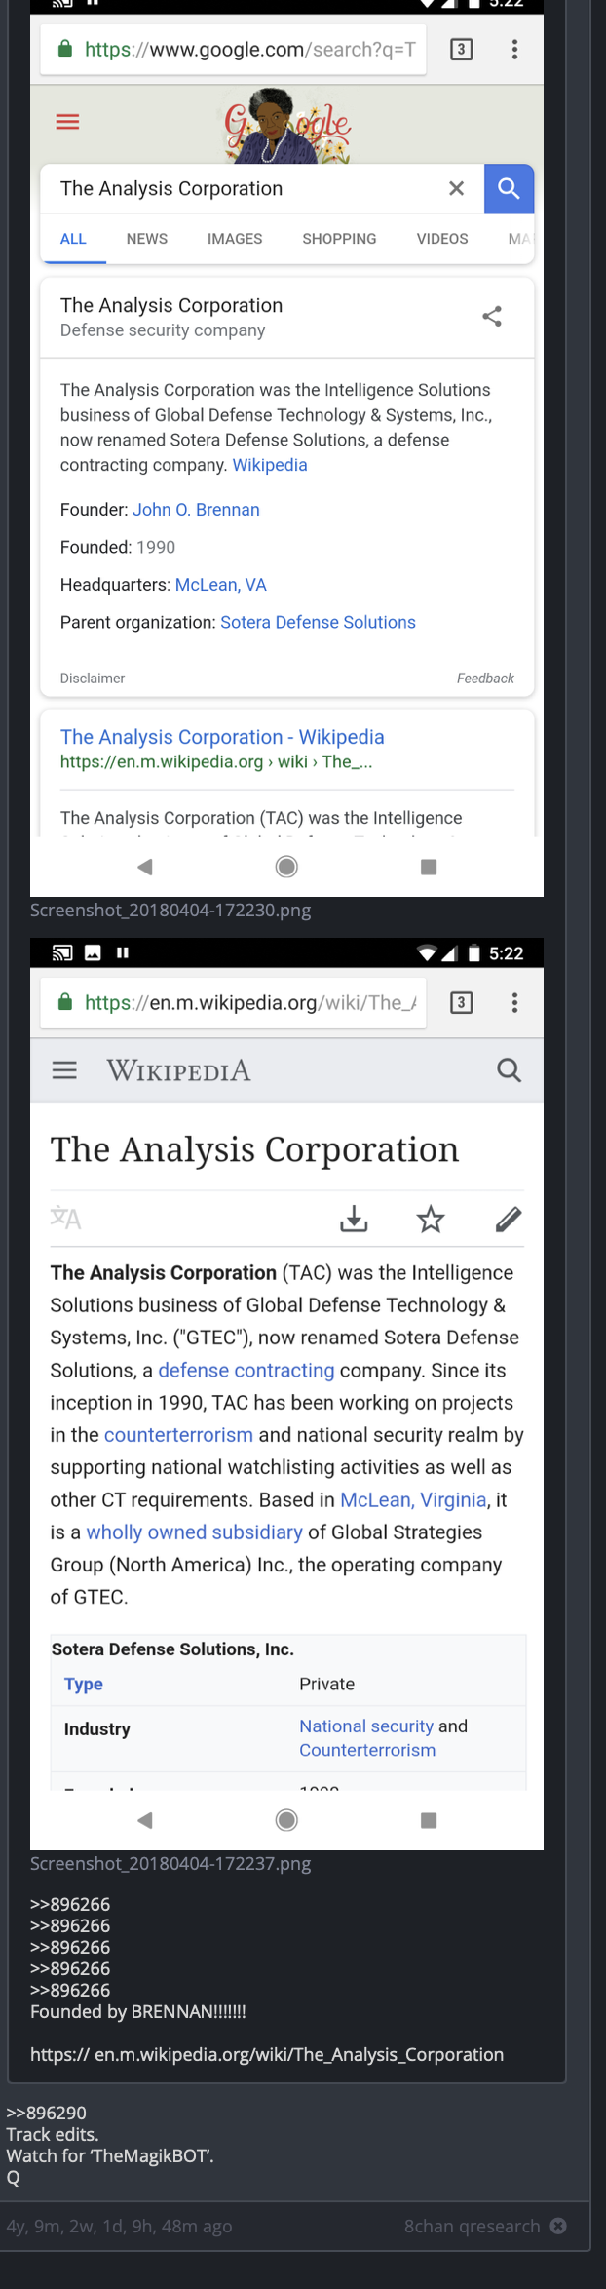Click the "Watch for 'TheMagikBOT'." line
606x2289 pixels.
point(110,2155)
